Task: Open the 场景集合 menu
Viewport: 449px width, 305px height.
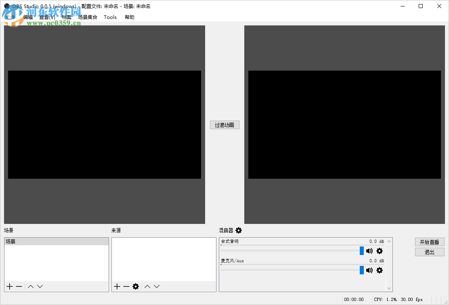Action: pos(88,17)
